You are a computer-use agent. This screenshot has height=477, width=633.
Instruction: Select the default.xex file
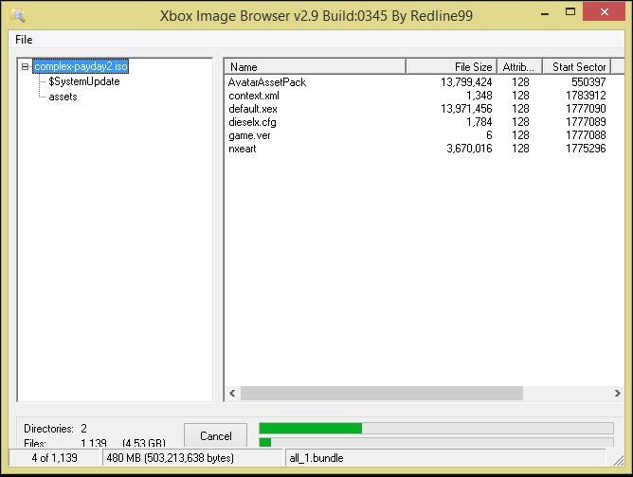(253, 109)
